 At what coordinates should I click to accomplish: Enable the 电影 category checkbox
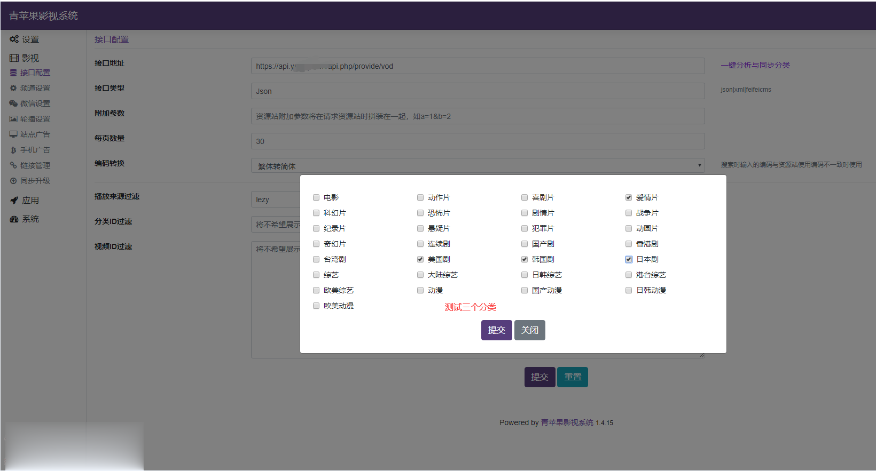316,197
